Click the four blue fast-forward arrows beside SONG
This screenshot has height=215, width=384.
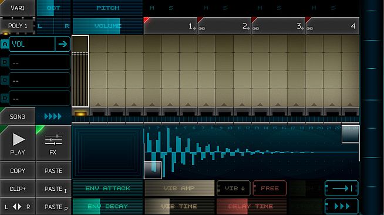53,116
